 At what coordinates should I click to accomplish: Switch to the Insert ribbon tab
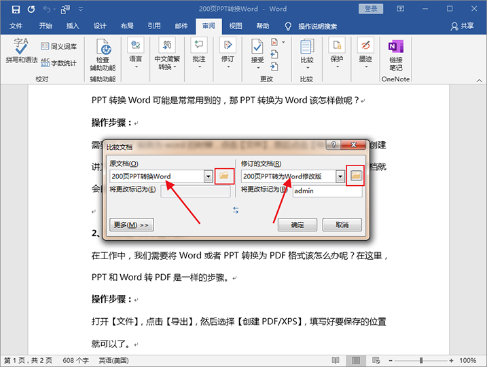(x=73, y=26)
